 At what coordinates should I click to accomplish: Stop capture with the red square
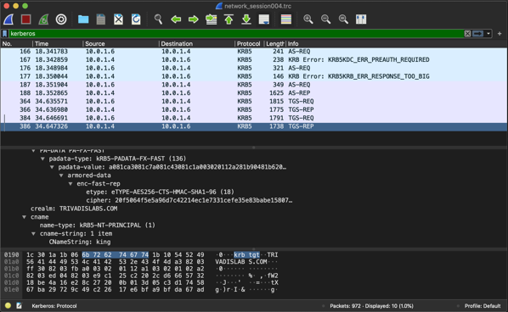coord(26,19)
